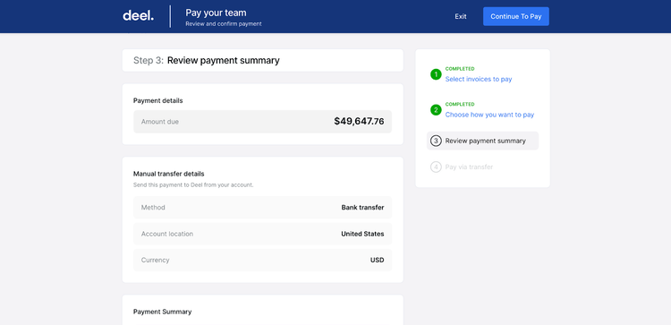Click Send this payment to Deel text
The height and width of the screenshot is (325, 671).
(193, 185)
